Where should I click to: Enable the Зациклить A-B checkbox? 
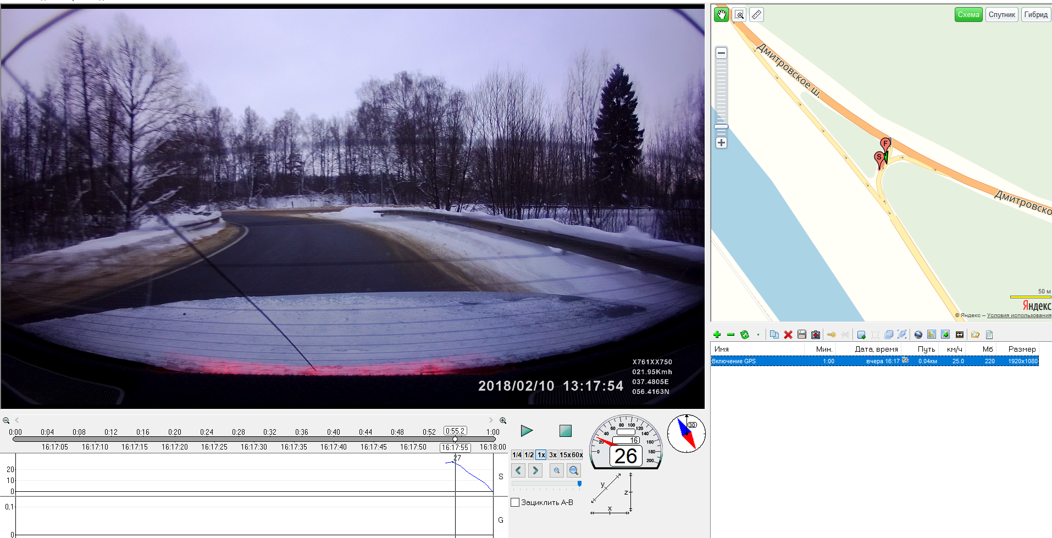coord(515,502)
